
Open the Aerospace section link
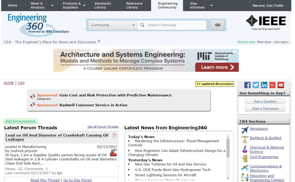[x=259, y=128]
